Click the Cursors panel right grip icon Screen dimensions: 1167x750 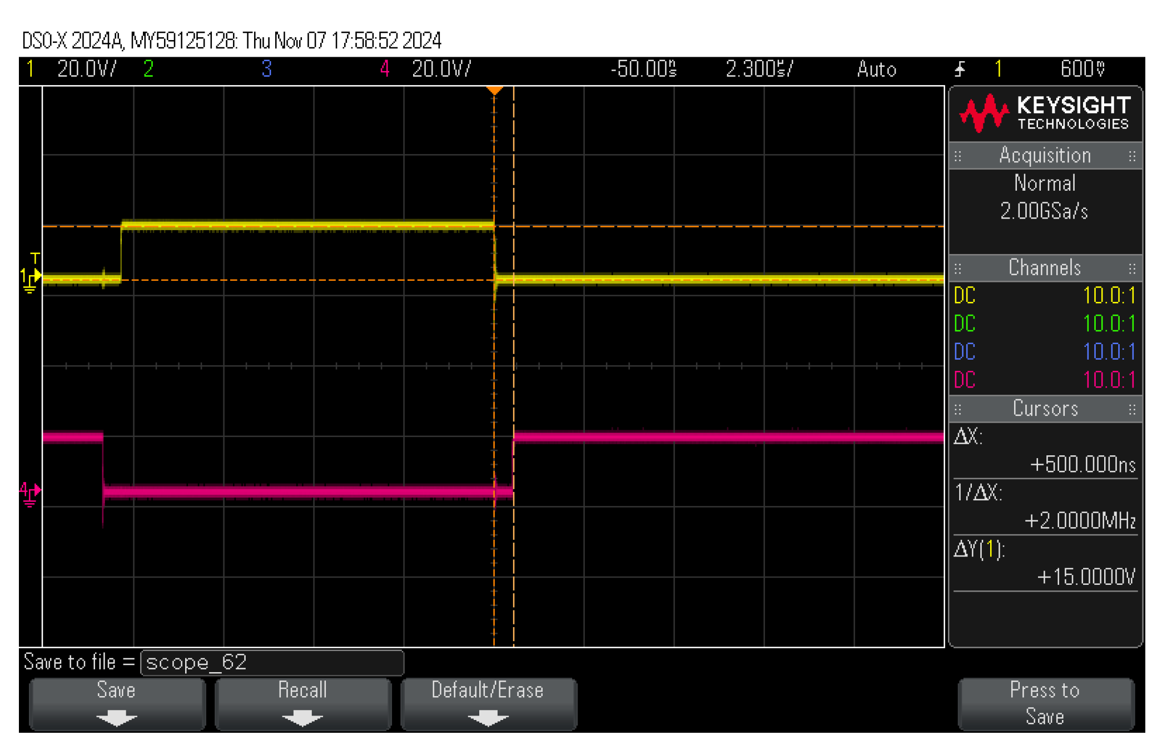[x=1132, y=410]
